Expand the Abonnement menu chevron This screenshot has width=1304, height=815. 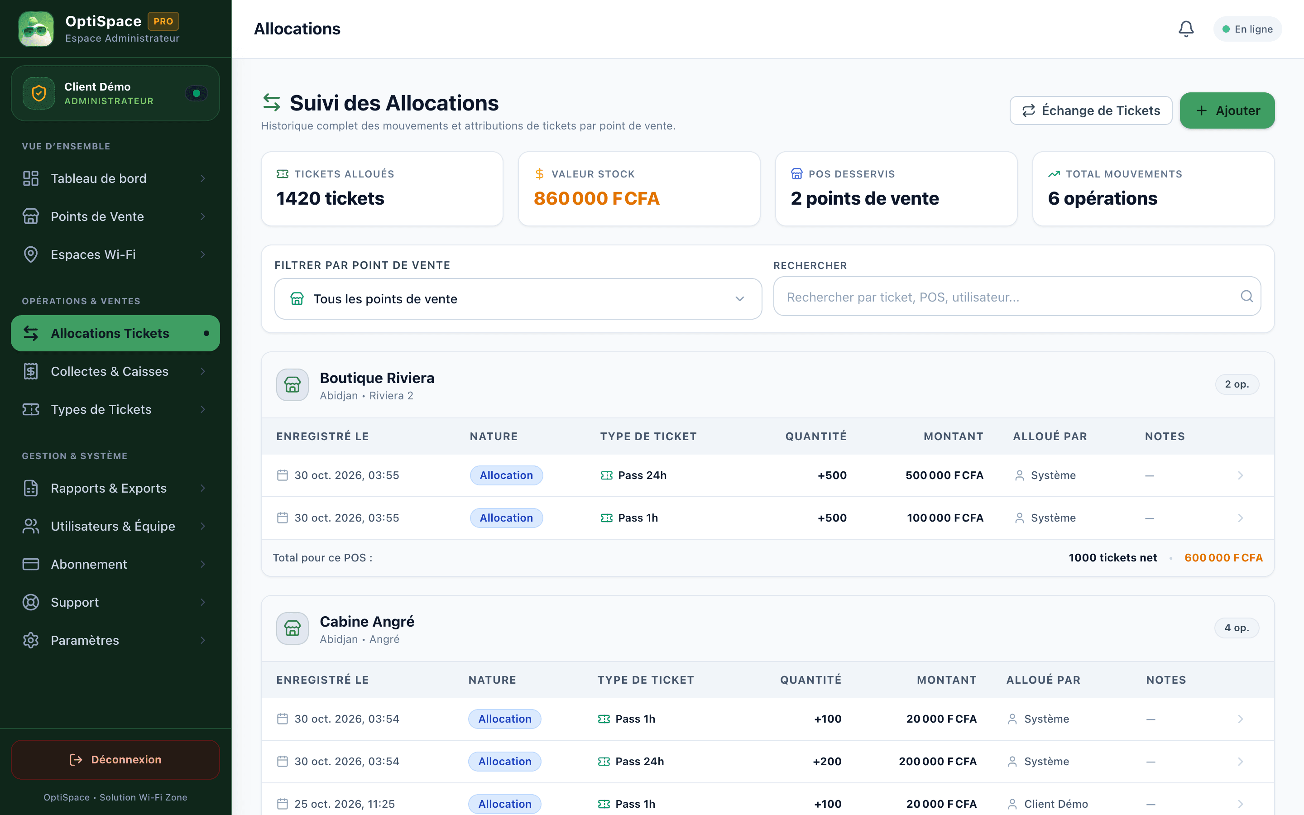point(202,564)
